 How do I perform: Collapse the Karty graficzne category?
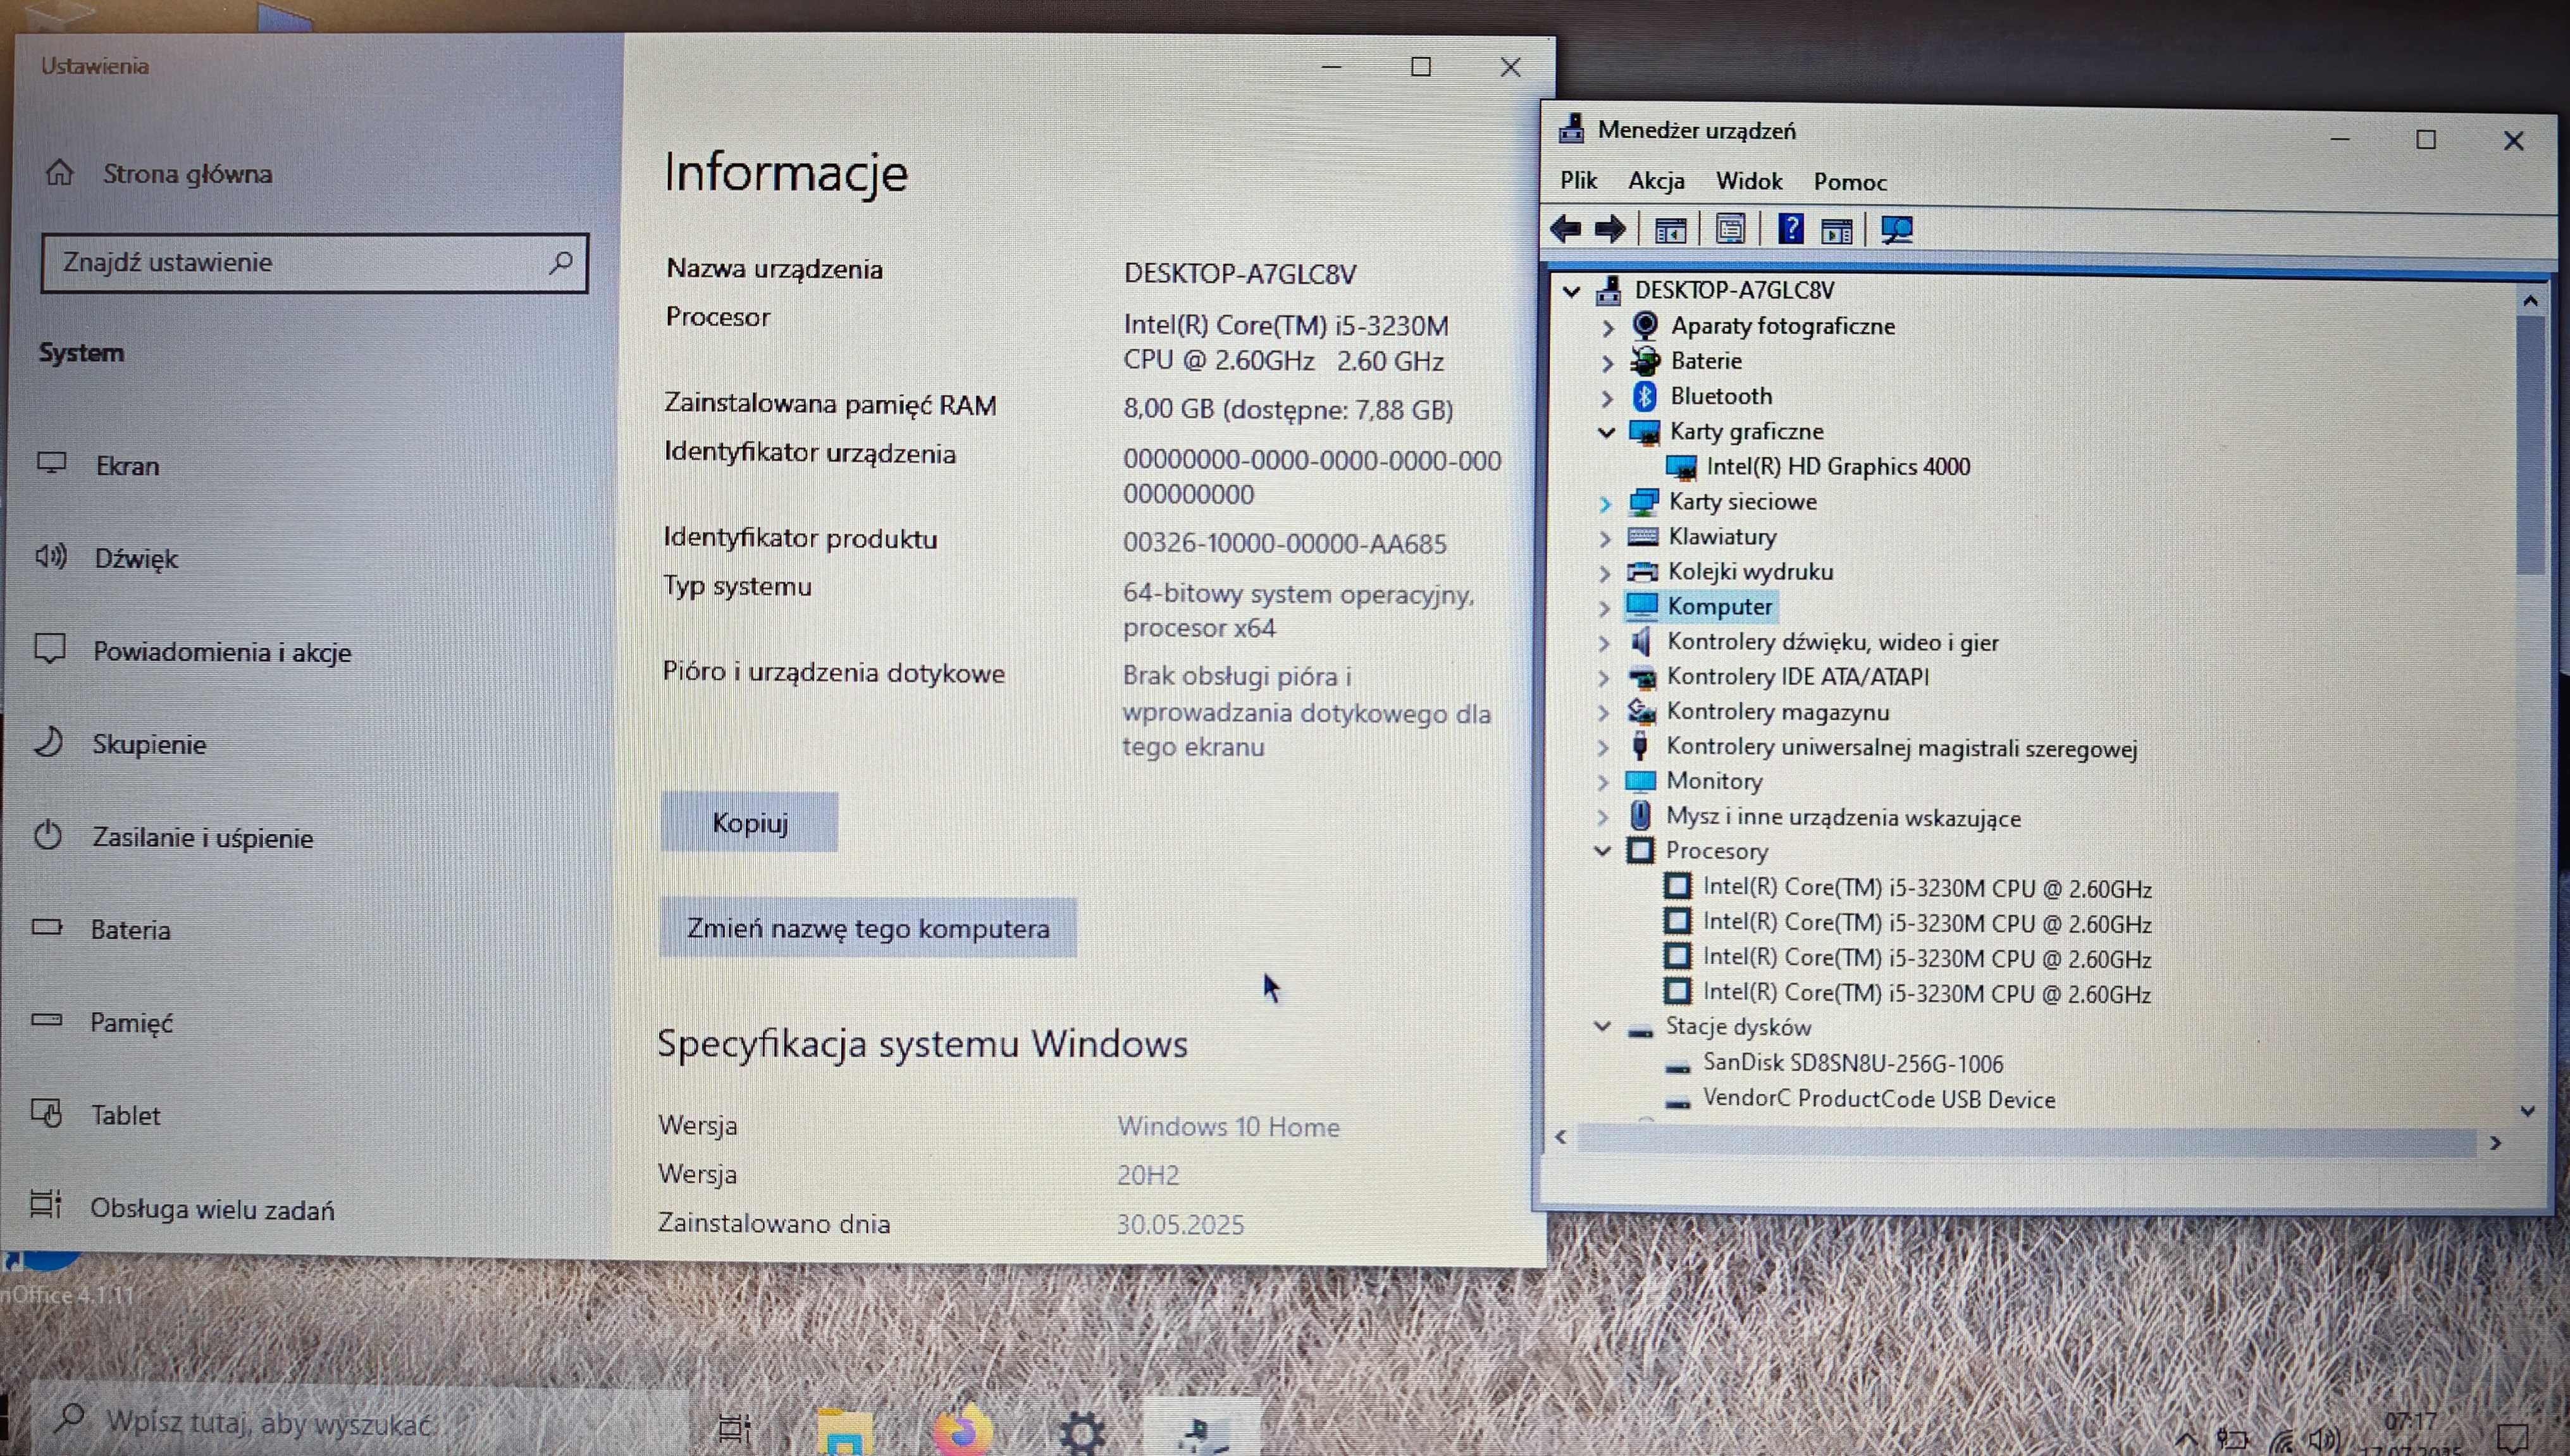click(1607, 432)
